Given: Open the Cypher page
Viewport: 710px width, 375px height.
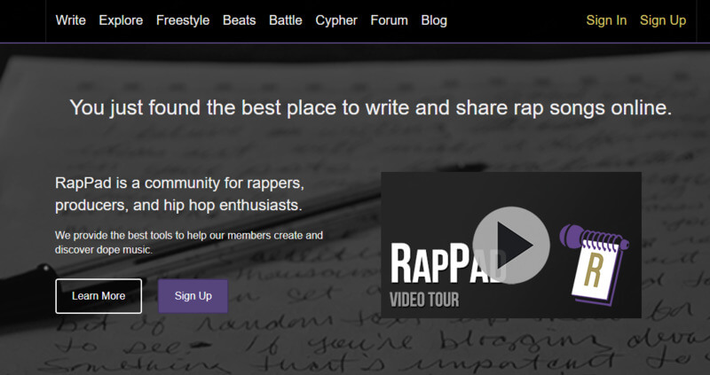Looking at the screenshot, I should click(336, 20).
